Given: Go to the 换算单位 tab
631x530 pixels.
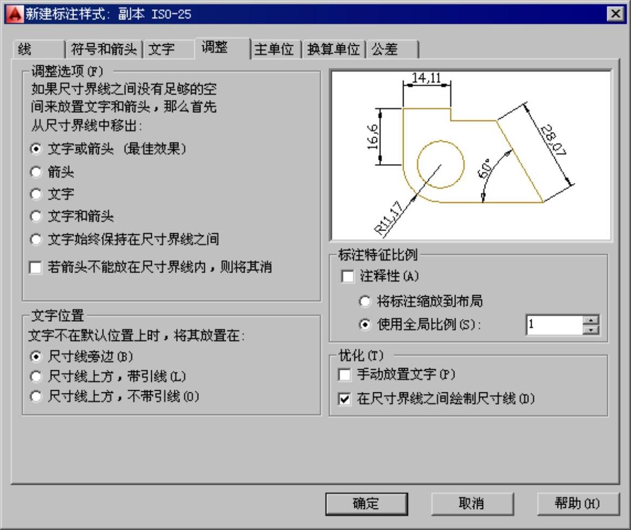Looking at the screenshot, I should click(334, 50).
